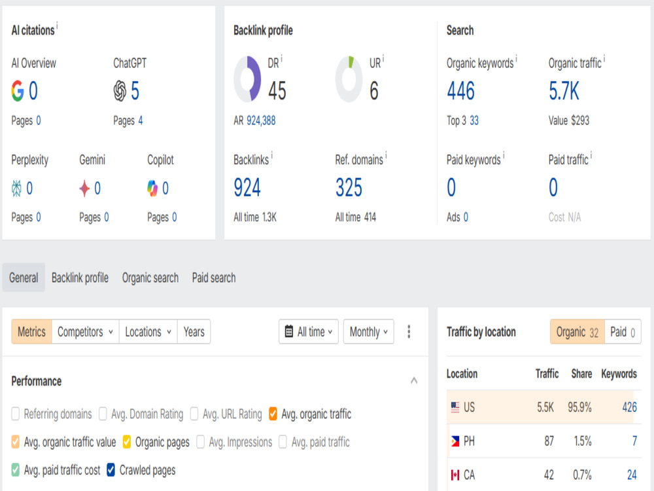The height and width of the screenshot is (491, 654).
Task: Click the DR donut chart
Action: [x=248, y=79]
